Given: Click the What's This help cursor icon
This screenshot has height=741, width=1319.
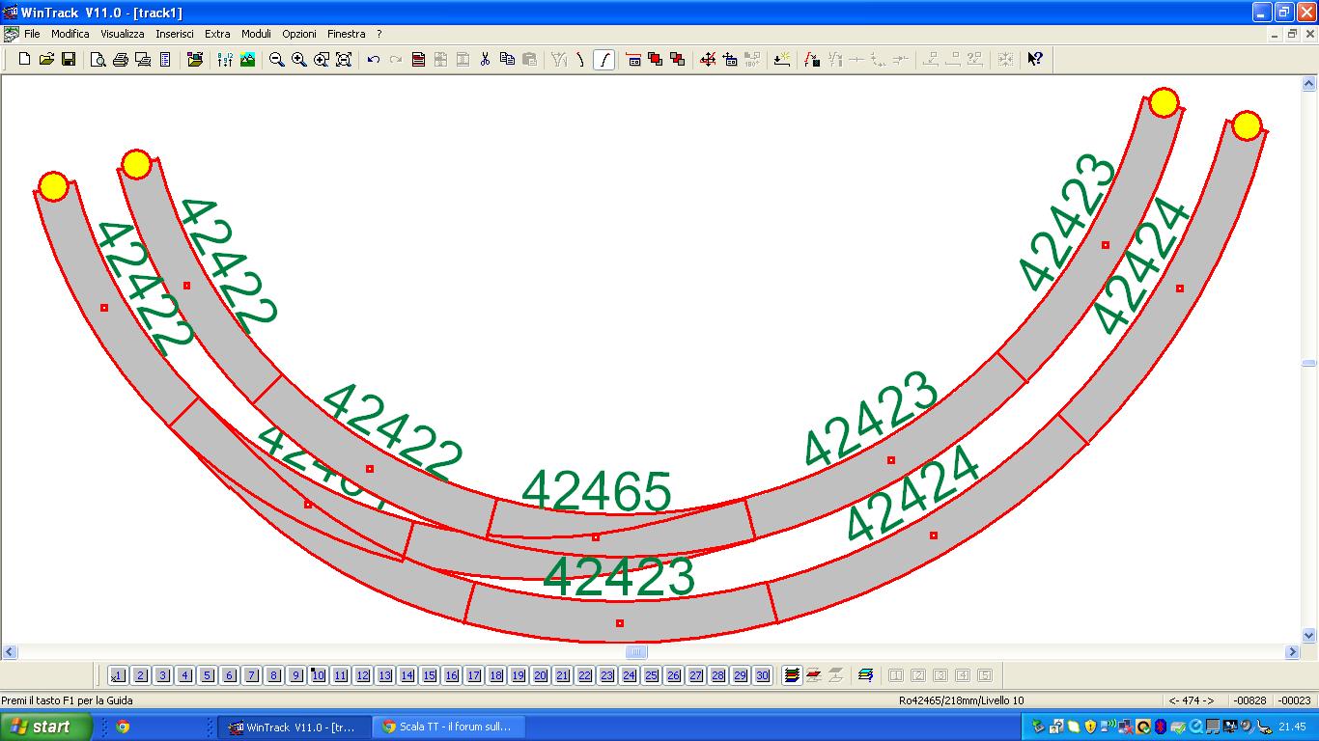Looking at the screenshot, I should (1035, 59).
